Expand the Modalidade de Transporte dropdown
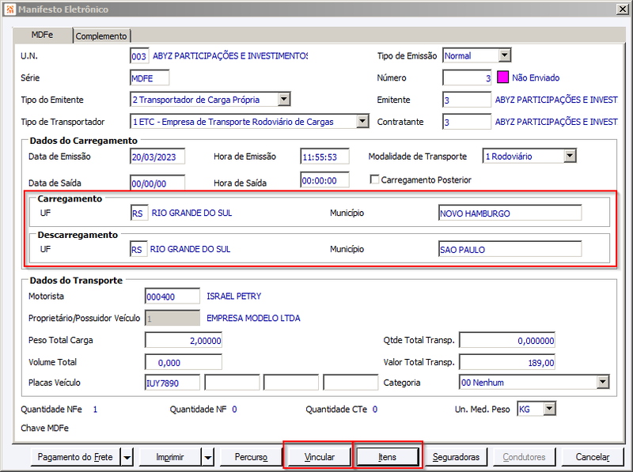Screen dimensions: 633x472 coord(570,156)
